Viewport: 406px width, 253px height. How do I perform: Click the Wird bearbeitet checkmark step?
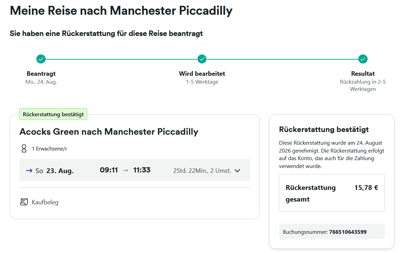point(202,59)
